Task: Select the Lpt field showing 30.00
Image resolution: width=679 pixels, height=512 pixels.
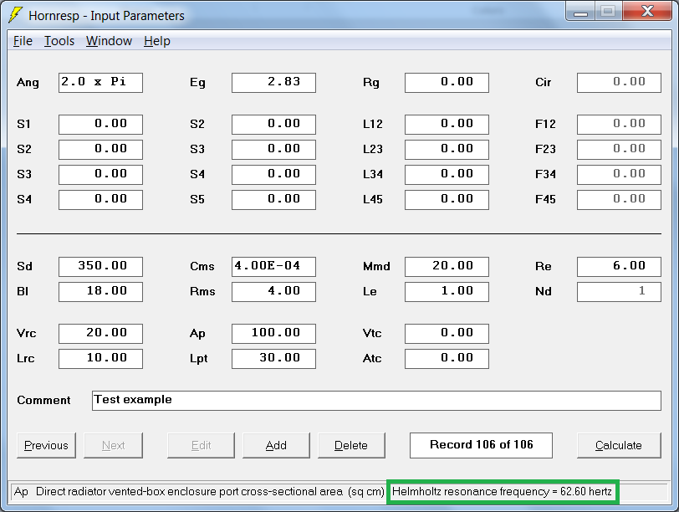Action: (273, 359)
